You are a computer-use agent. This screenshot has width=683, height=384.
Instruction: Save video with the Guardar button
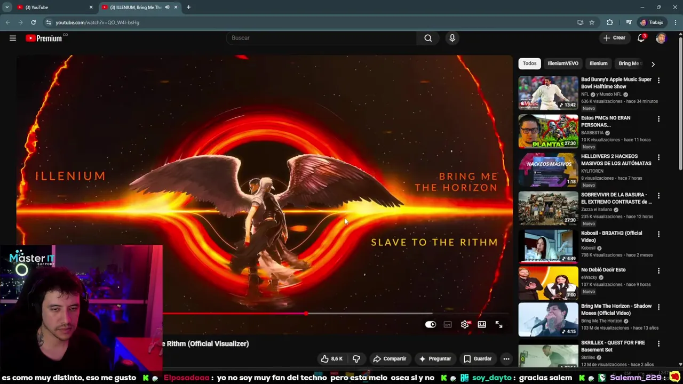click(478, 359)
